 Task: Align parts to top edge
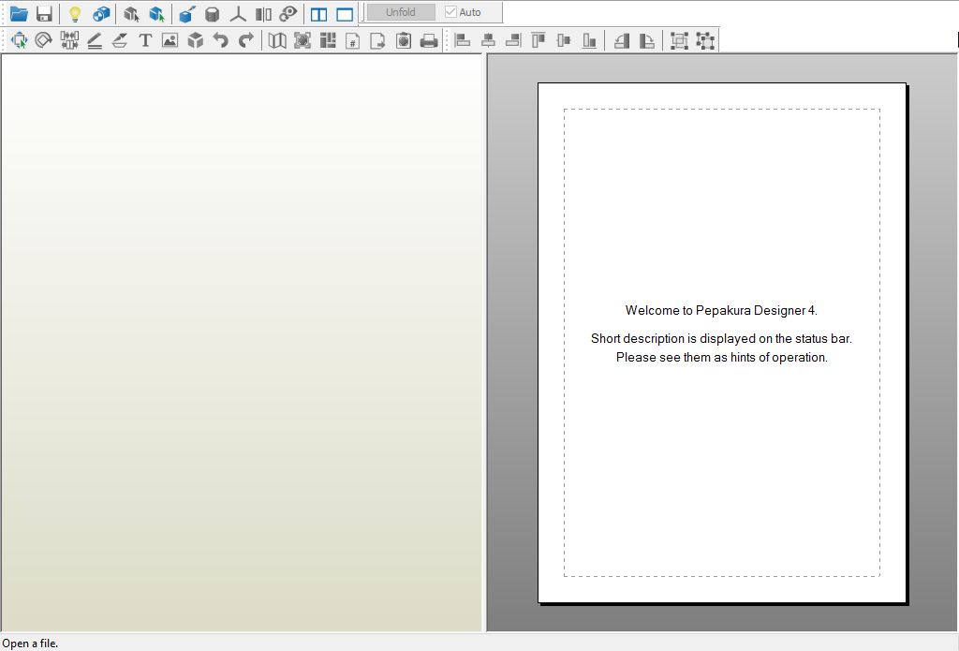pyautogui.click(x=539, y=40)
